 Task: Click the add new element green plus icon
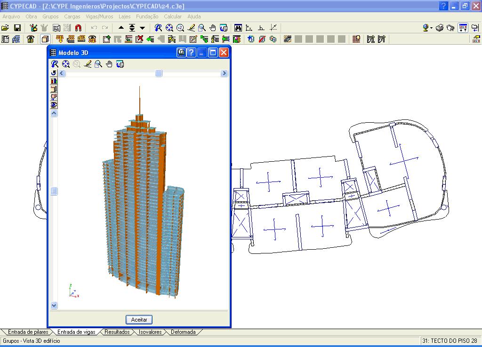[x=107, y=39]
